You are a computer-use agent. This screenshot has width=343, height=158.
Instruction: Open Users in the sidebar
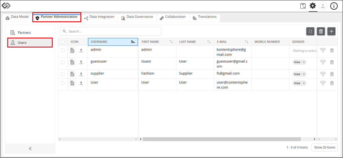tap(30, 43)
